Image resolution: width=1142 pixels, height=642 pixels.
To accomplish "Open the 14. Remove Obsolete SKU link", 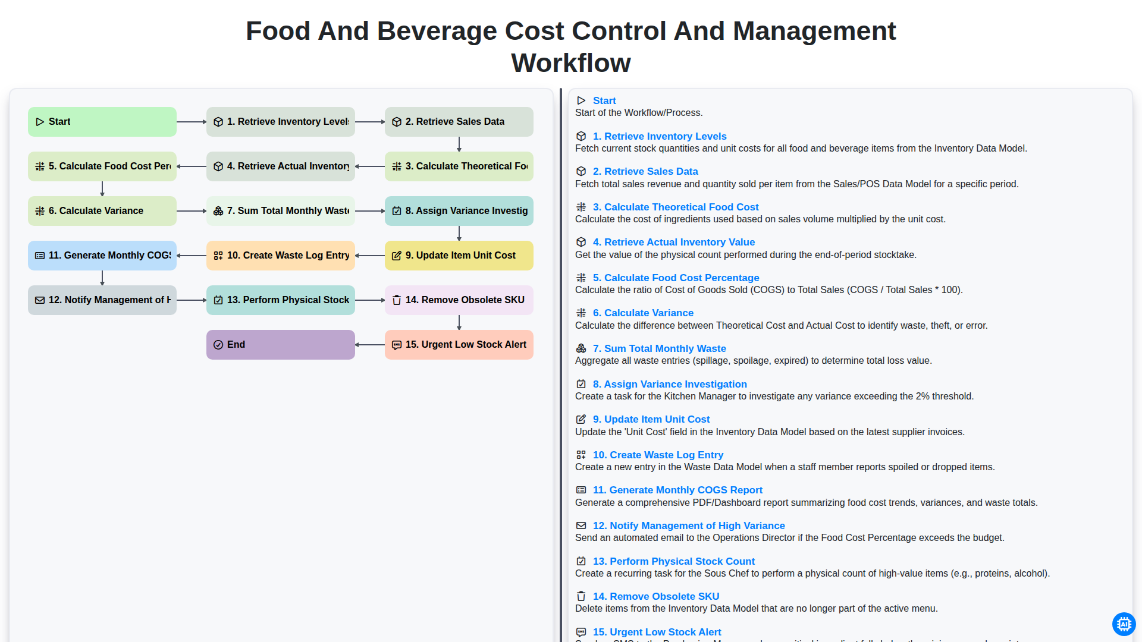I will click(x=656, y=596).
